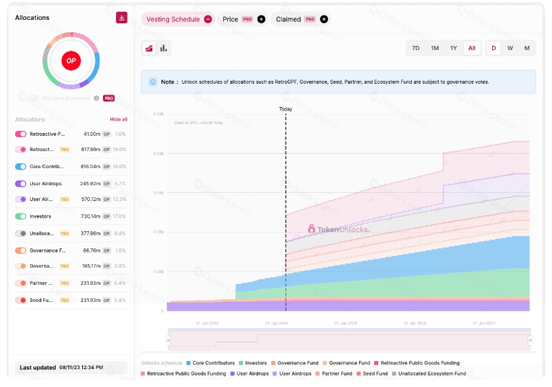This screenshot has height=387, width=552.
Task: Select the bar chart view icon
Action: pyautogui.click(x=163, y=48)
